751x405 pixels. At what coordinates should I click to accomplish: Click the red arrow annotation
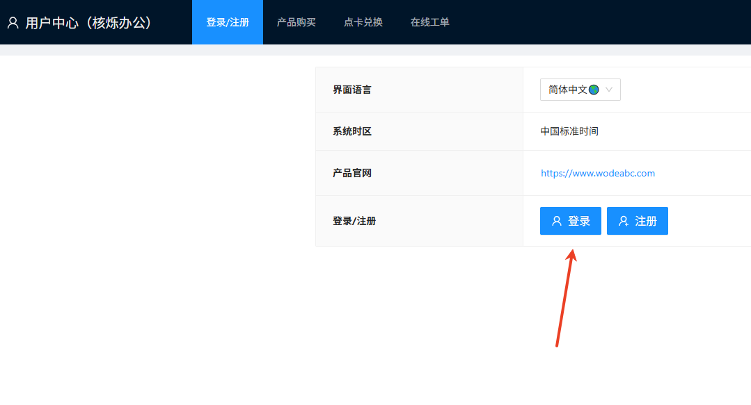point(564,299)
